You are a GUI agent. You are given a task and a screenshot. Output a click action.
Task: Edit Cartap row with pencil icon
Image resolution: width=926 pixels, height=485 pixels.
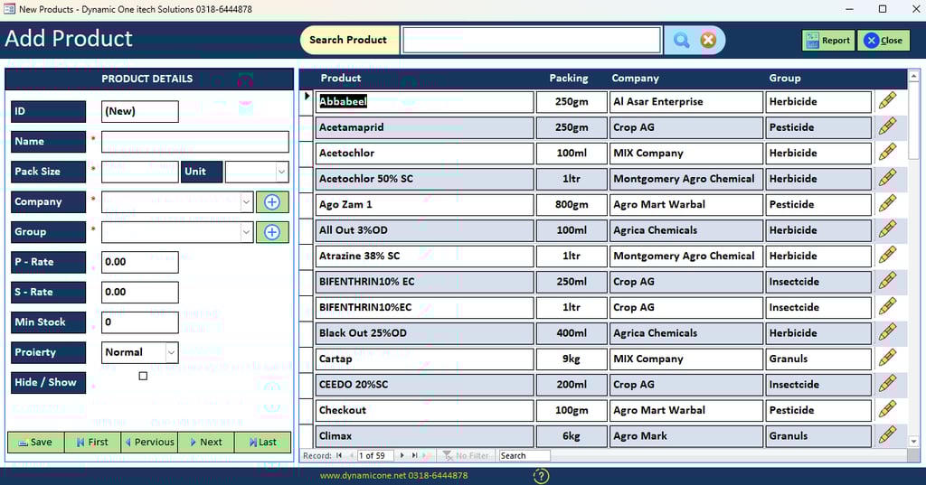(888, 359)
